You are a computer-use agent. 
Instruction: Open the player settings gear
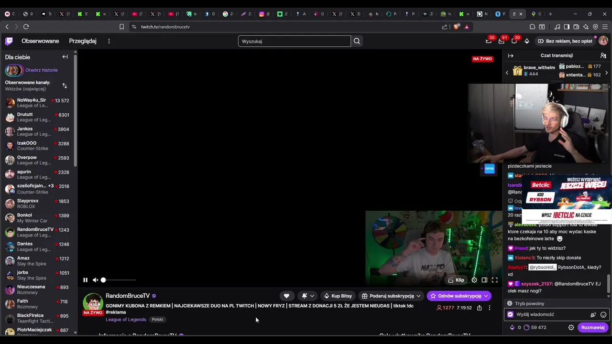474,280
